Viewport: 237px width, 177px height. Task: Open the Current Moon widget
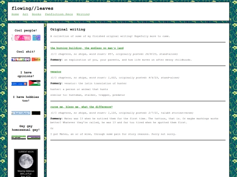tap(26, 163)
